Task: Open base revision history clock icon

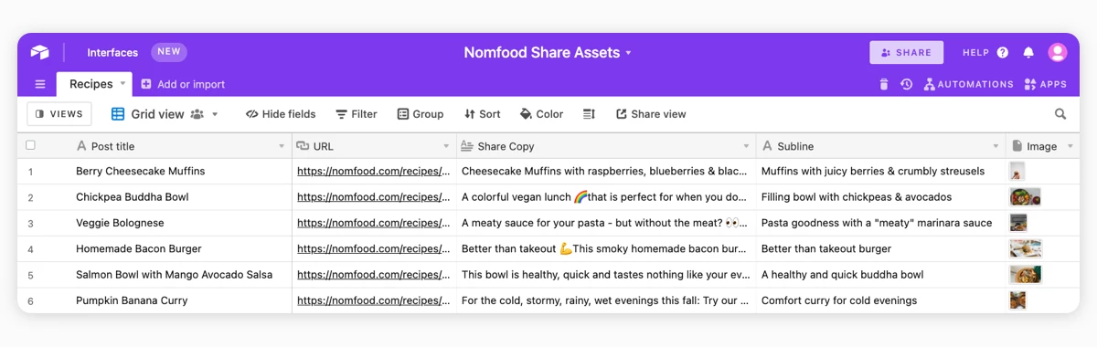Action: click(906, 84)
